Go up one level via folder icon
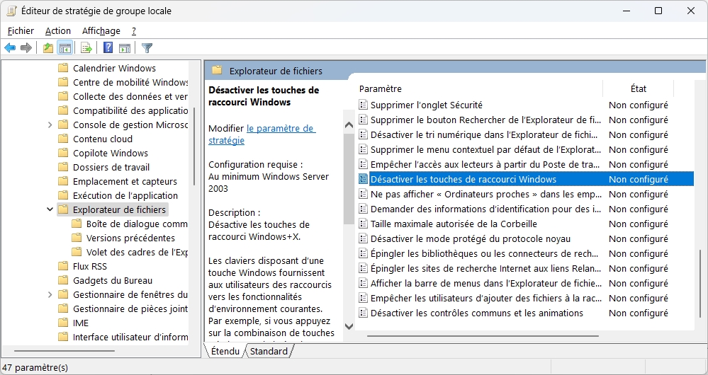This screenshot has height=375, width=708. (x=48, y=47)
